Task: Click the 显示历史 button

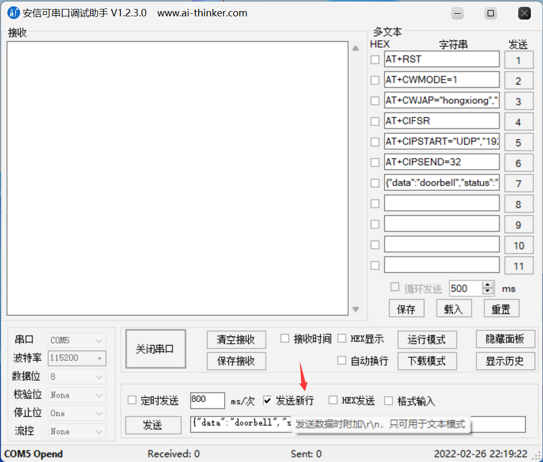Action: [505, 361]
